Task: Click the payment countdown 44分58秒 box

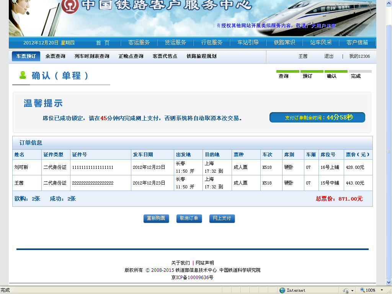Action: [317, 117]
